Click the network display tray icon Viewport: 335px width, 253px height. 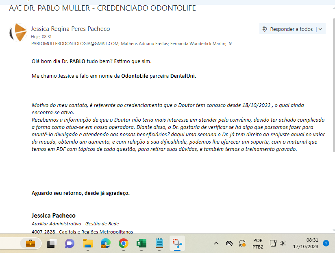point(273,243)
